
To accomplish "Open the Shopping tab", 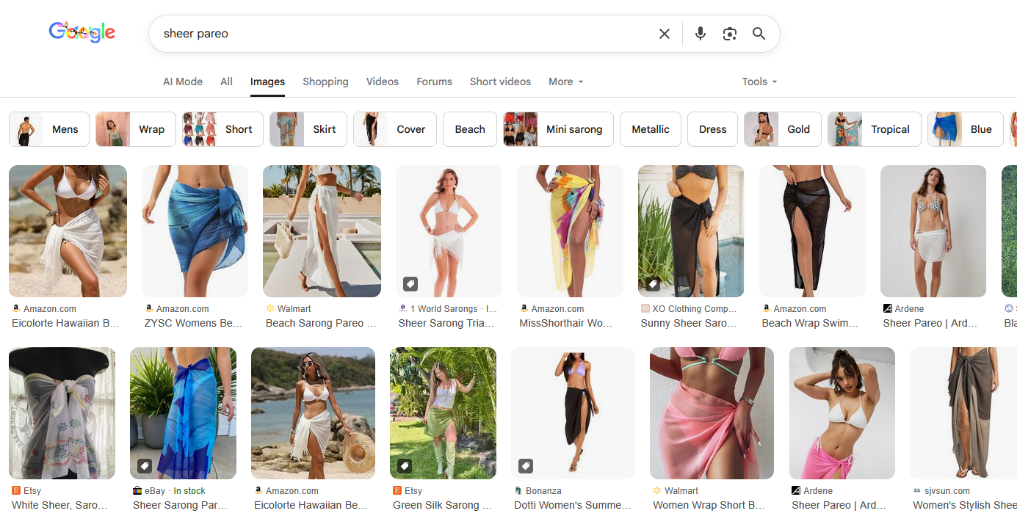I will pos(325,81).
